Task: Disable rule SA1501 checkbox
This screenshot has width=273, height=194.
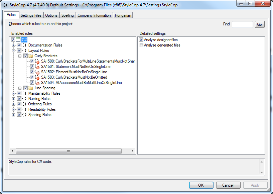Action: coord(32,67)
